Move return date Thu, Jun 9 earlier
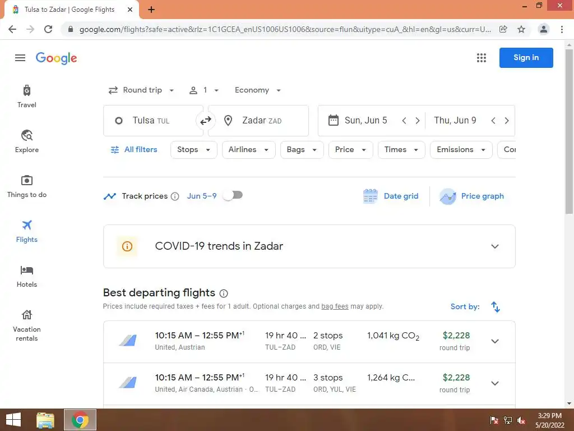The image size is (574, 431). (493, 121)
